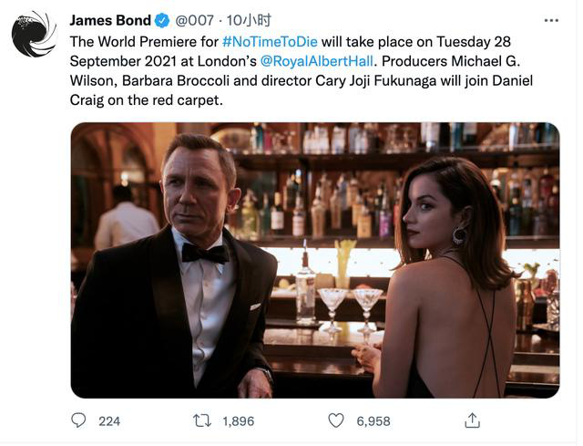Retweet using the retweet arrows icon
The width and height of the screenshot is (583, 446).
point(202,420)
